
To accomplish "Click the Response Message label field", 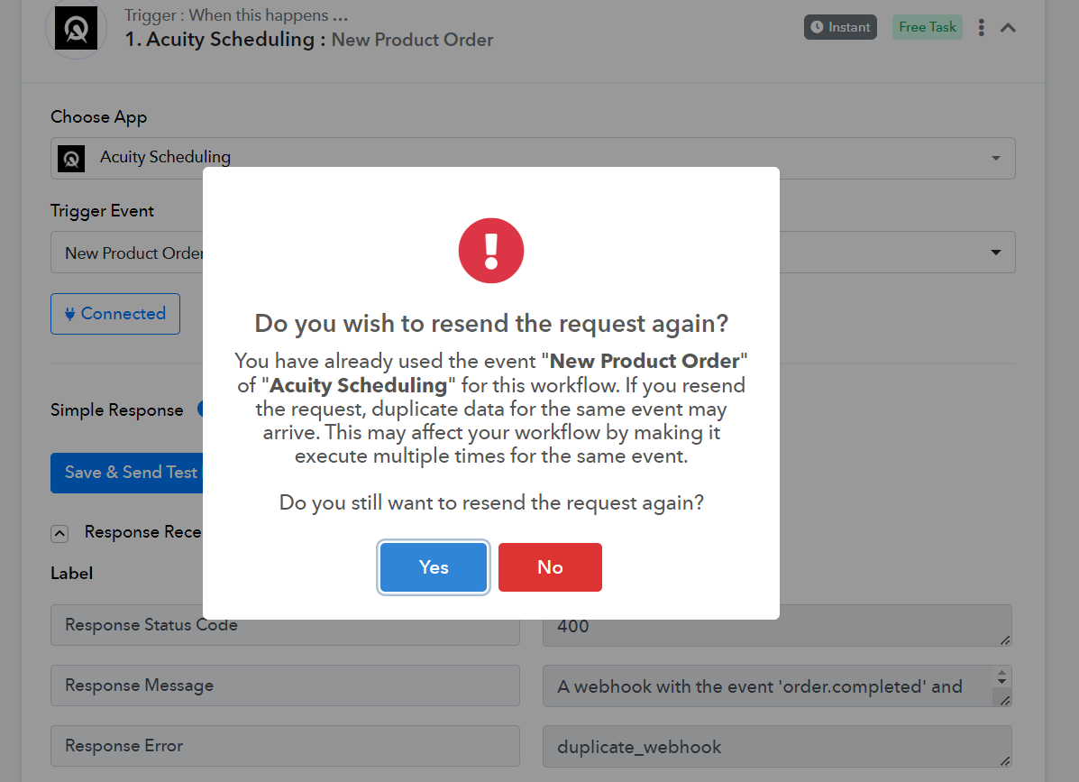I will (x=285, y=685).
